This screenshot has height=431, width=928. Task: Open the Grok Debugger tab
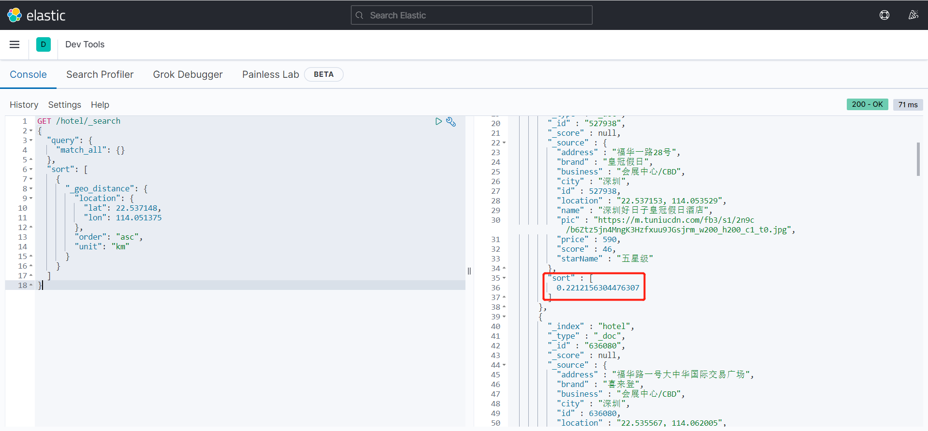pos(188,74)
